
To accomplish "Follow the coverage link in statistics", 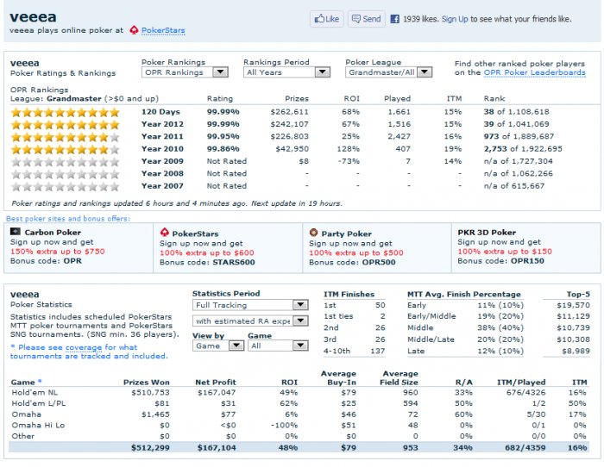I will [x=83, y=347].
